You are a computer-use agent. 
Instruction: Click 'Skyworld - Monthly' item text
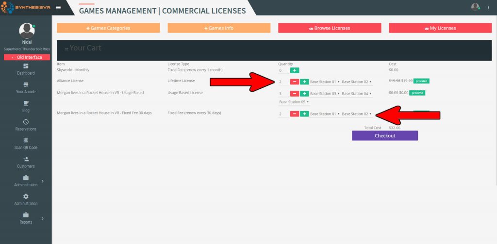(x=73, y=70)
